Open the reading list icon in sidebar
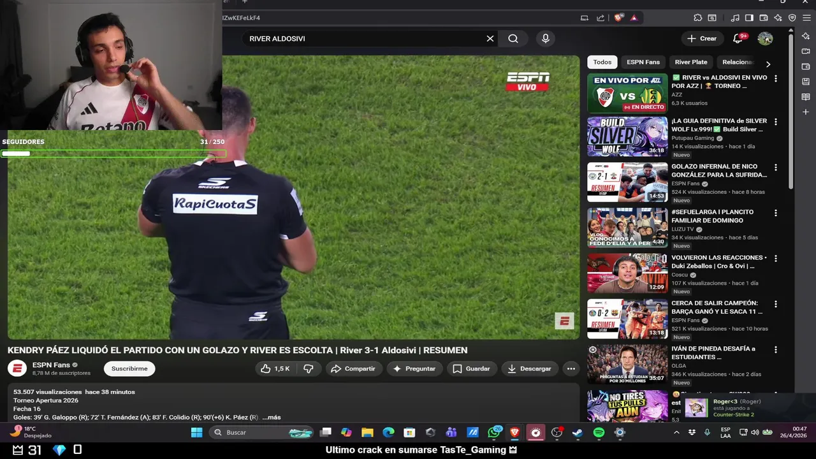 [806, 97]
